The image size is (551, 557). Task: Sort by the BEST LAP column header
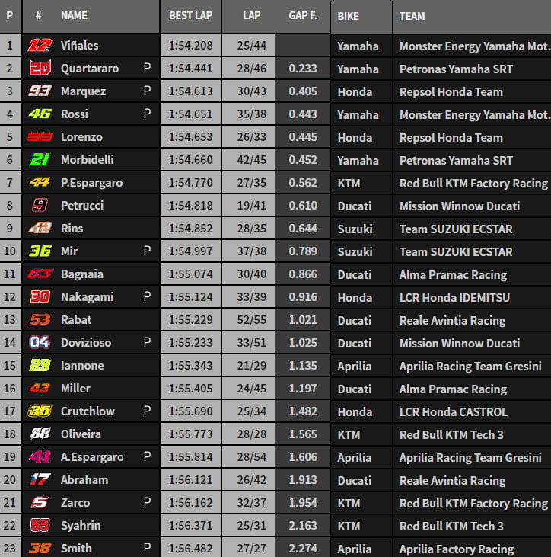coord(190,16)
